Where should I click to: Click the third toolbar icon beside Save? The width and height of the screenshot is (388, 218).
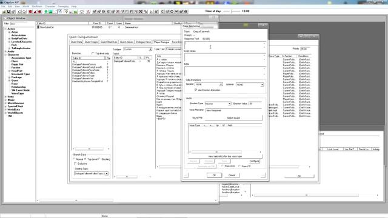(x=13, y=12)
